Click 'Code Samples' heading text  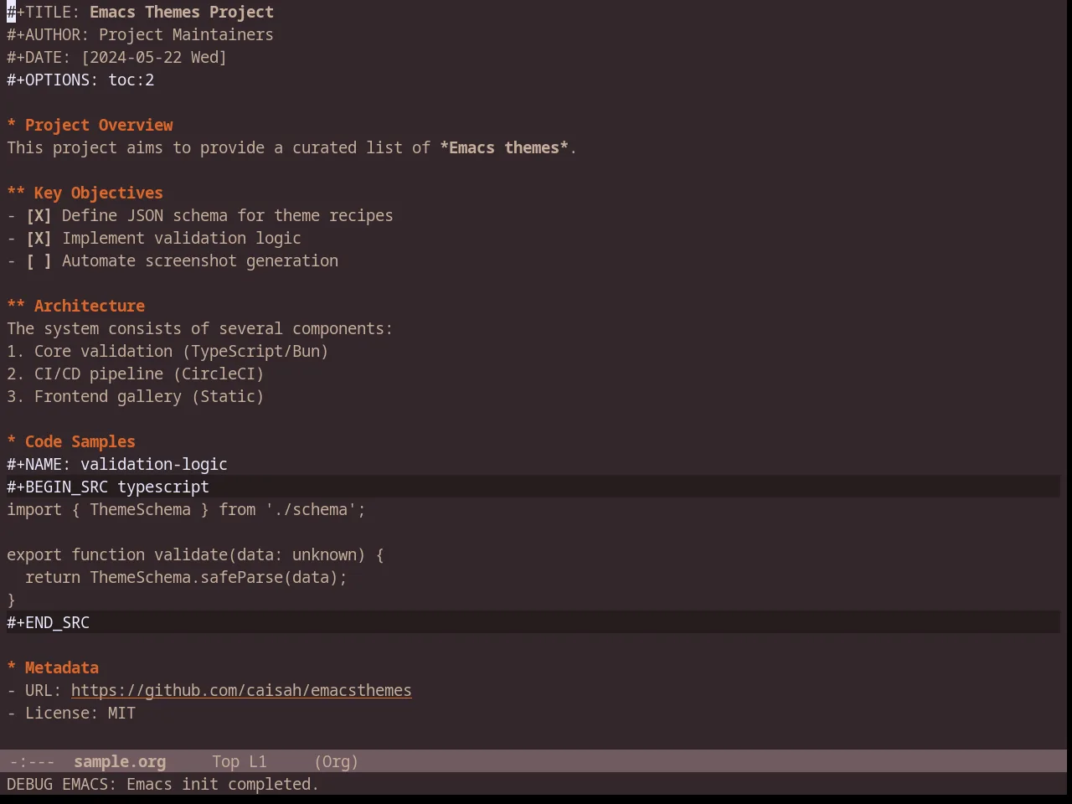(80, 441)
